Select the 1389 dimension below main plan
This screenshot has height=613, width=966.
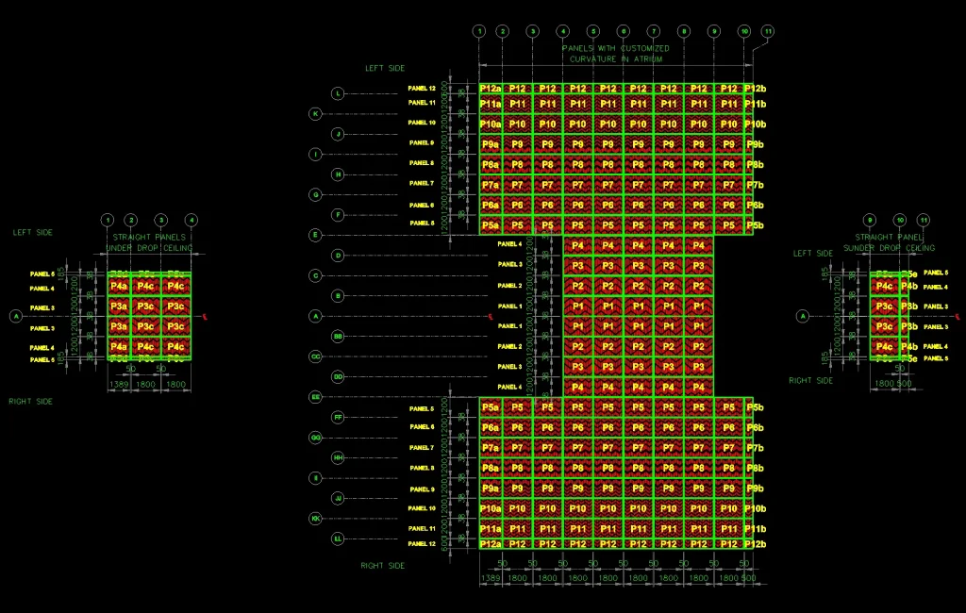pos(490,576)
